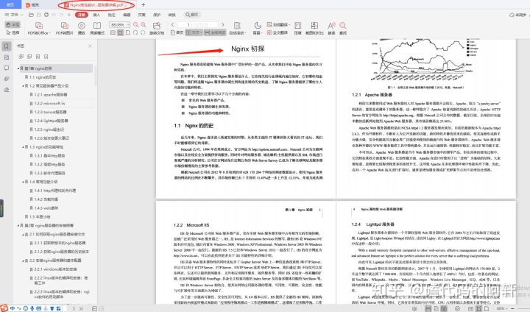This screenshot has width=530, height=312.
Task: Open bookmark 1.2.4 lighttpd服务器
Action: pyautogui.click(x=51, y=121)
